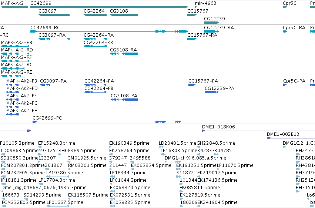Open the EK174136.5prime EST label
Screen dimensions: 315x208
click(x=217, y=180)
